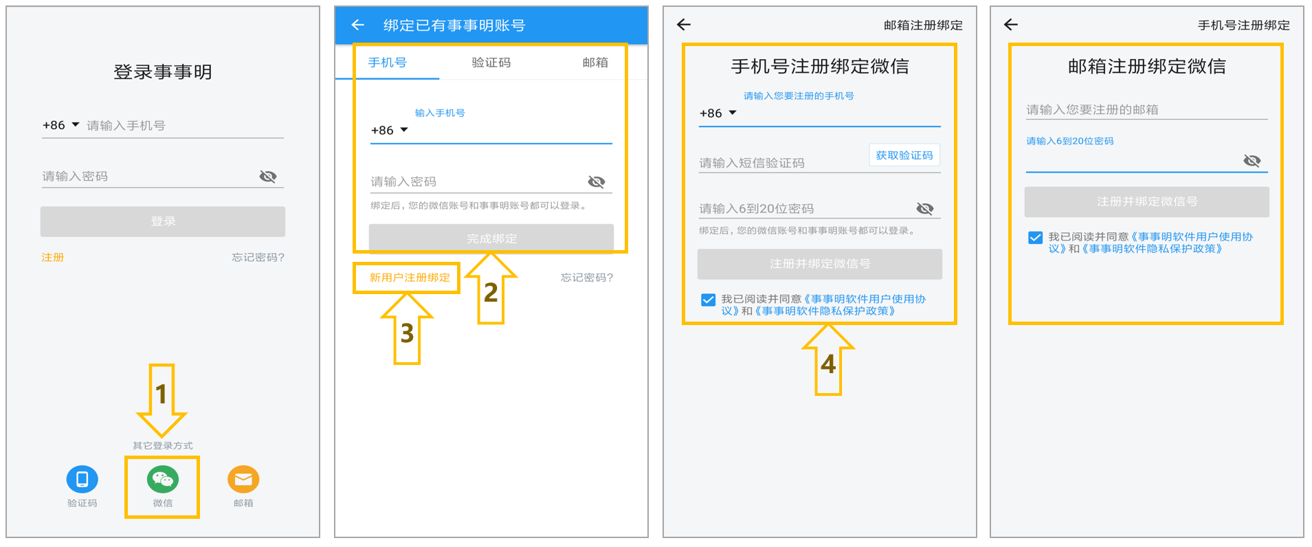Image resolution: width=1312 pixels, height=547 pixels.
Task: Click the 获取验证码 button
Action: [904, 155]
